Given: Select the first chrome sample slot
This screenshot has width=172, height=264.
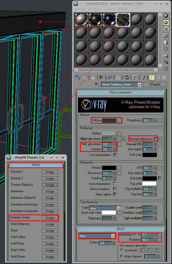Looking at the screenshot, I should click(x=81, y=20).
